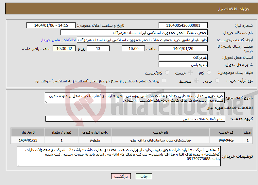Select the کالا/خدمت radio button
The height and width of the screenshot is (185, 258).
(x=167, y=73)
